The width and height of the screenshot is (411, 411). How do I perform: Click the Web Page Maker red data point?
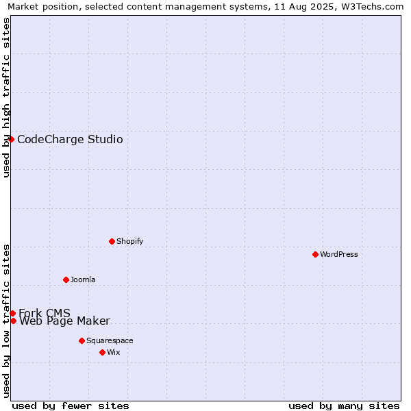[14, 321]
